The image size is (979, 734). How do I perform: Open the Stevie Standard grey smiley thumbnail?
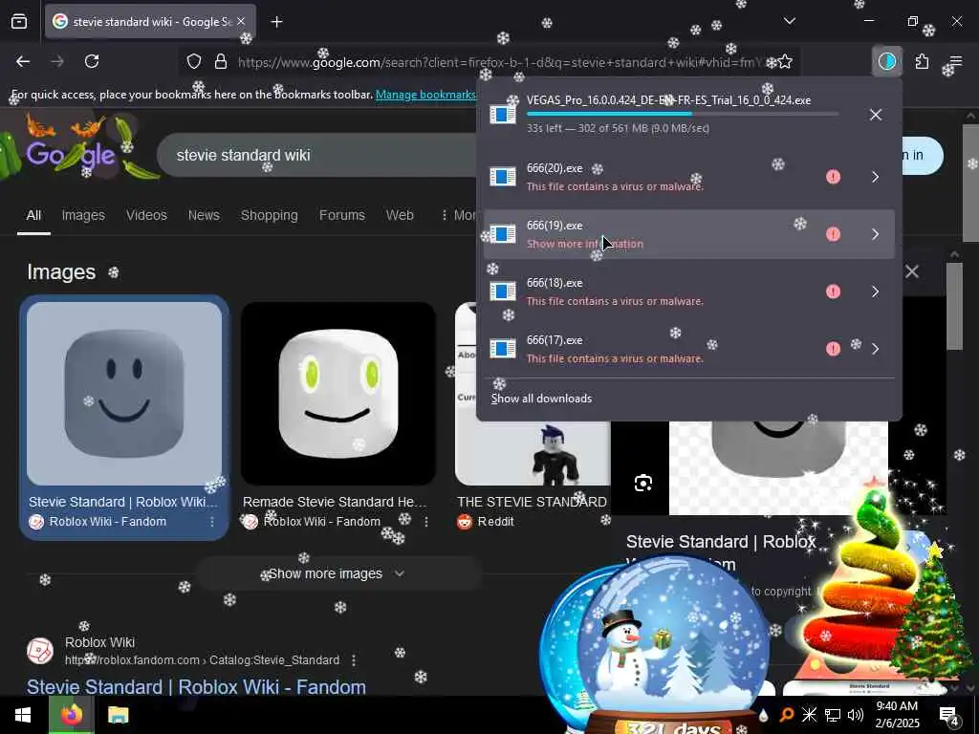coord(124,394)
